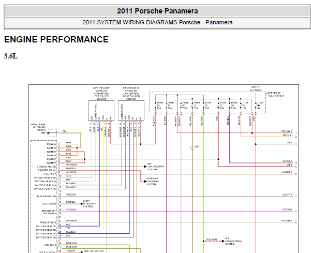Click the 'BRAKE BOOSTER' pin label

point(47,196)
